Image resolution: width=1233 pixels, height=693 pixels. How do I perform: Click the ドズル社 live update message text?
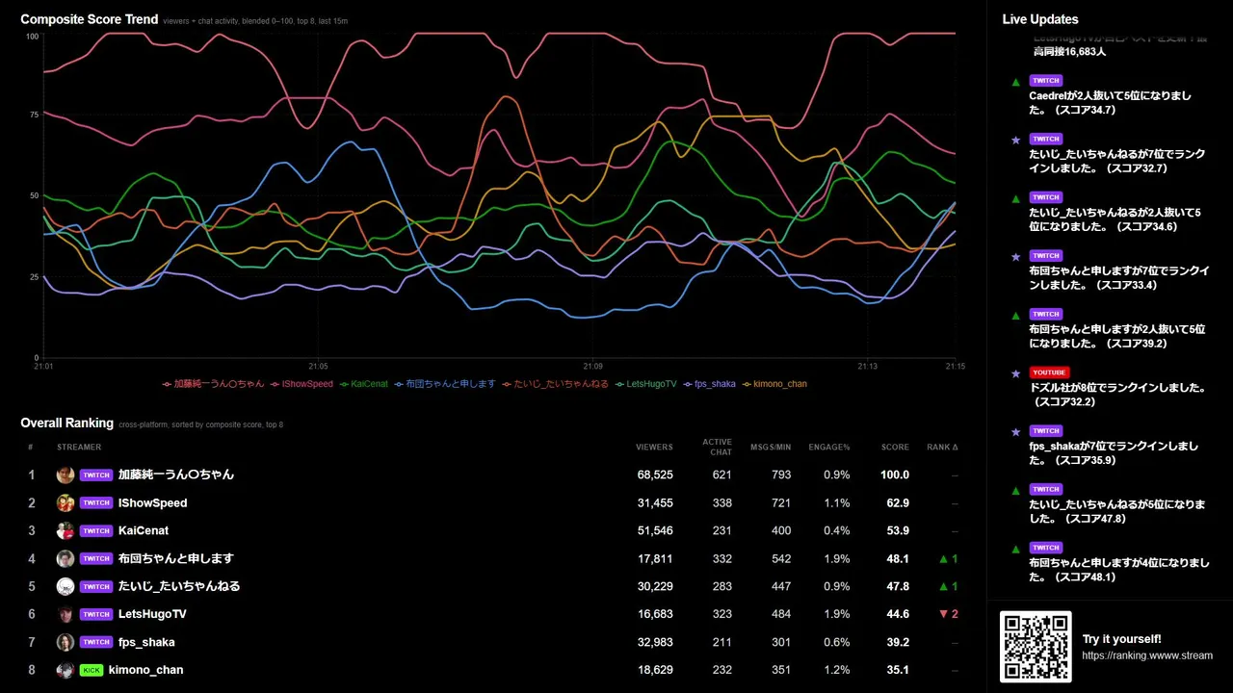(x=1117, y=395)
